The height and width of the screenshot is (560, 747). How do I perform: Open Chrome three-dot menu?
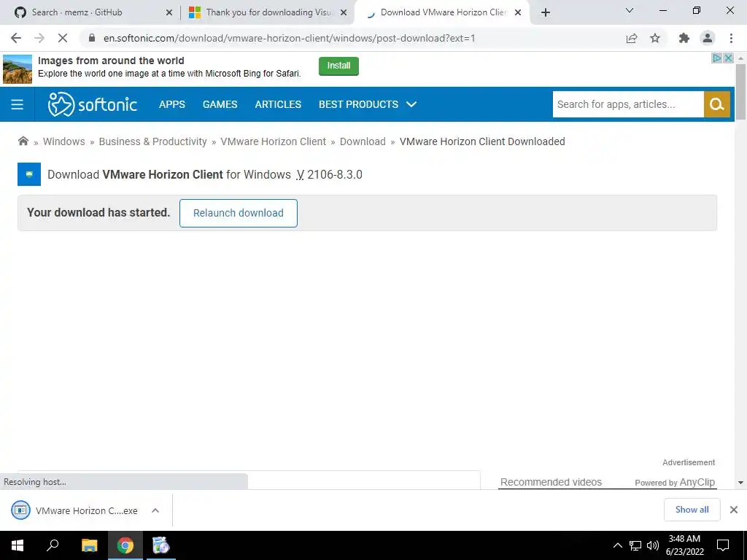[x=731, y=38]
